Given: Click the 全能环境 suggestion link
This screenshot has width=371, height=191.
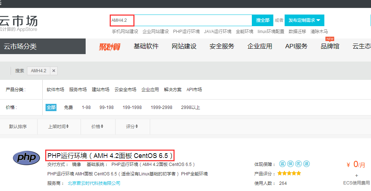Looking at the screenshot, I should [245, 31].
